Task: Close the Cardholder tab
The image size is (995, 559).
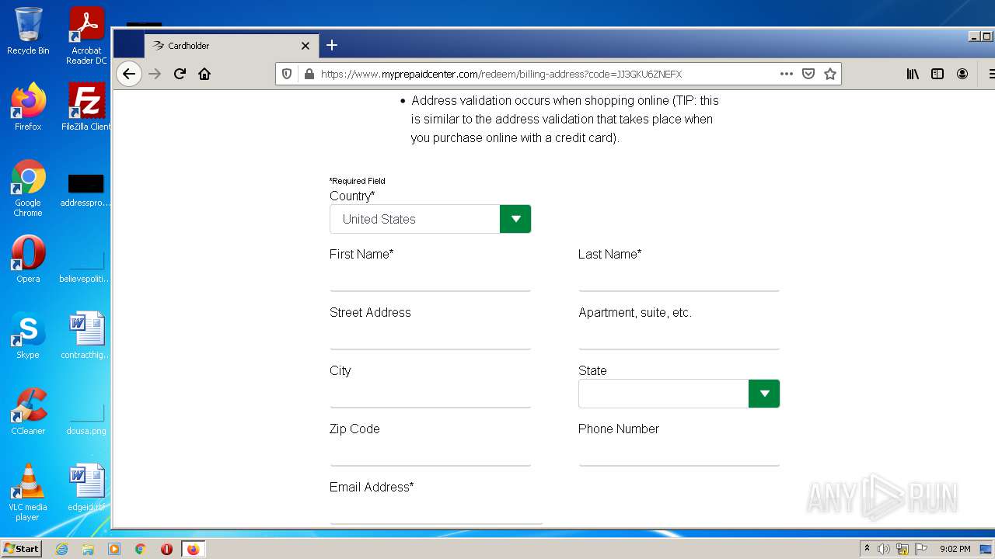Action: coord(305,46)
